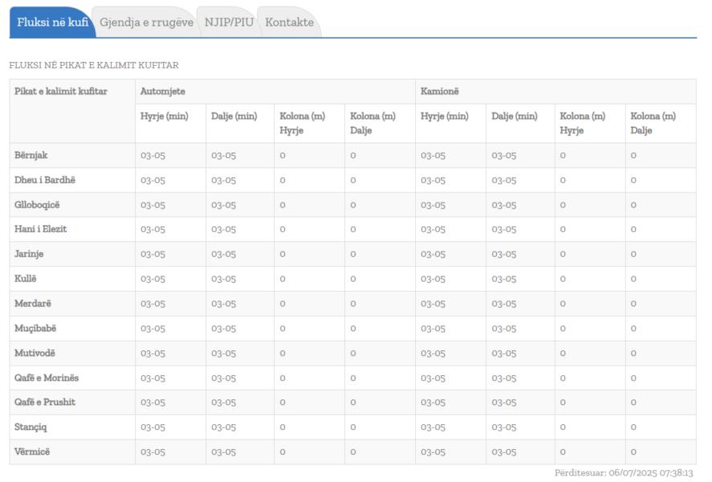Click Dheu i Bardhë Automjete Dalje value
Image resolution: width=712 pixels, height=482 pixels.
tap(223, 181)
